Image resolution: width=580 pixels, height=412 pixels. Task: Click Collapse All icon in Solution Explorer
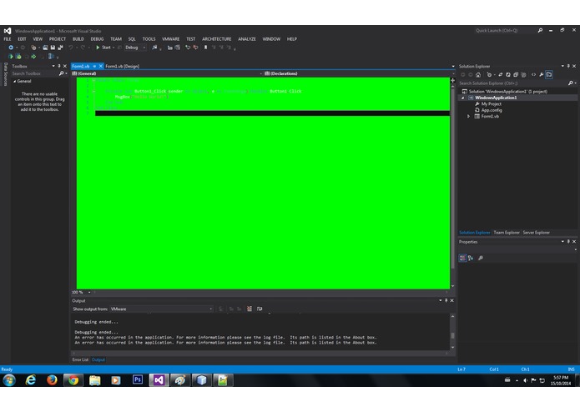(516, 74)
